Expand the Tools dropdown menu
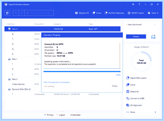The image size is (164, 121). (x=153, y=13)
